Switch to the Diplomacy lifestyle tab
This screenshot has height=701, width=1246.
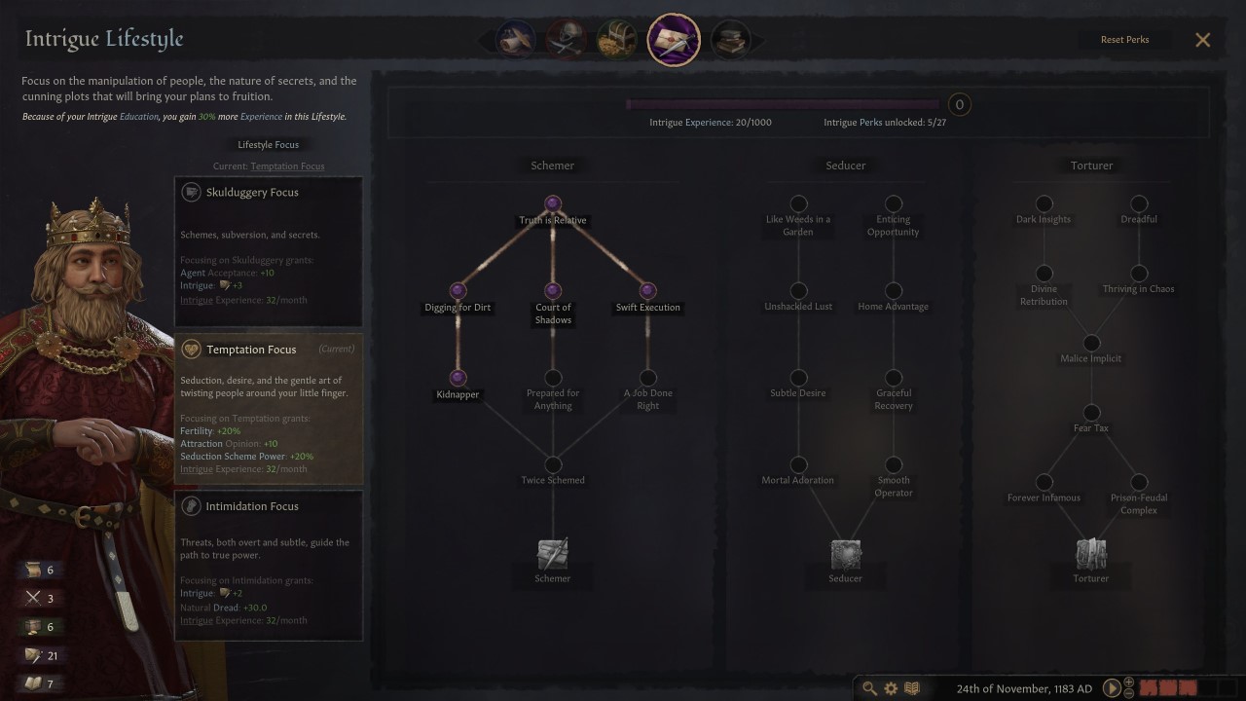click(x=515, y=40)
